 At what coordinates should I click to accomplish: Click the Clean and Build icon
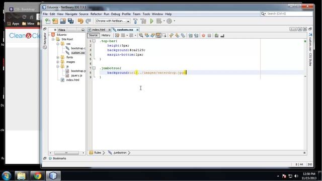(143, 21)
